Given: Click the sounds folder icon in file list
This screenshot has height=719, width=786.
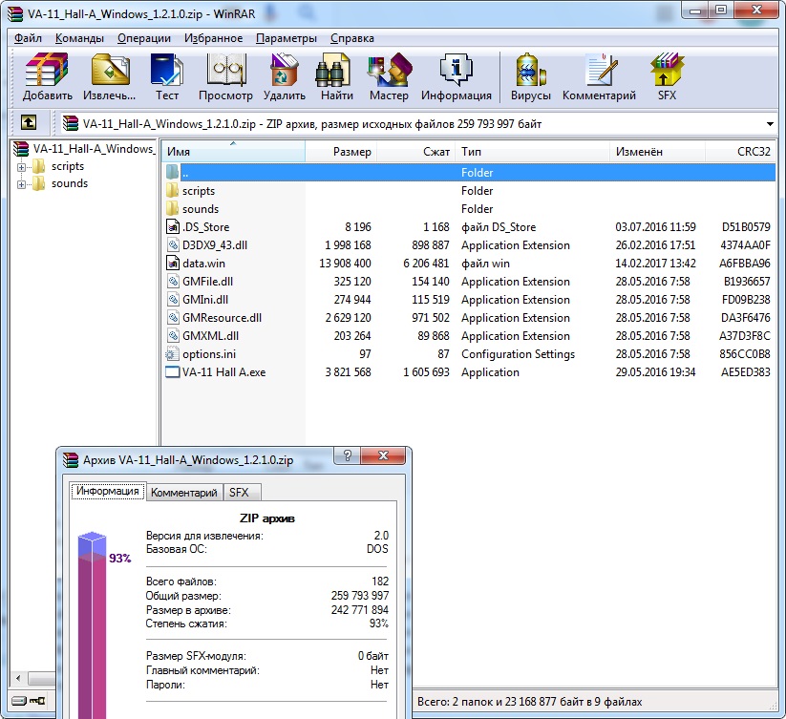Looking at the screenshot, I should 173,208.
